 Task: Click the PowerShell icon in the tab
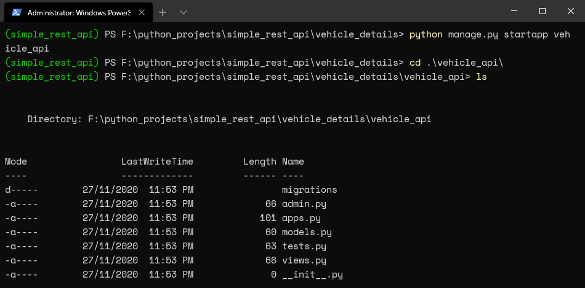tap(16, 13)
